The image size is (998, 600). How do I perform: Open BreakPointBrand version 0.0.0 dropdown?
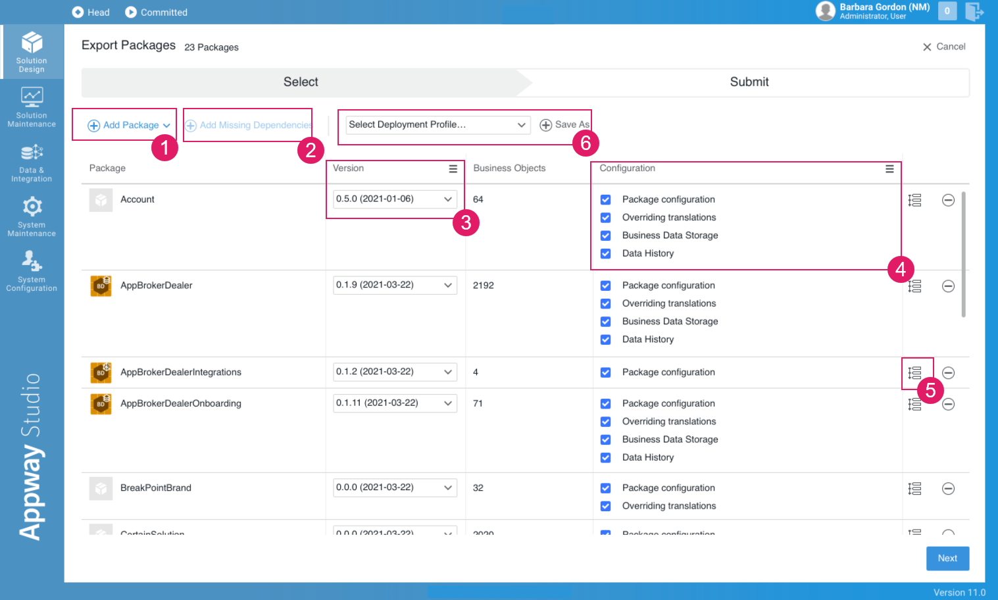tap(395, 488)
